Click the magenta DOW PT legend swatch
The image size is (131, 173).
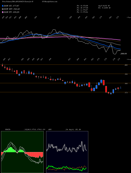point(3,12)
